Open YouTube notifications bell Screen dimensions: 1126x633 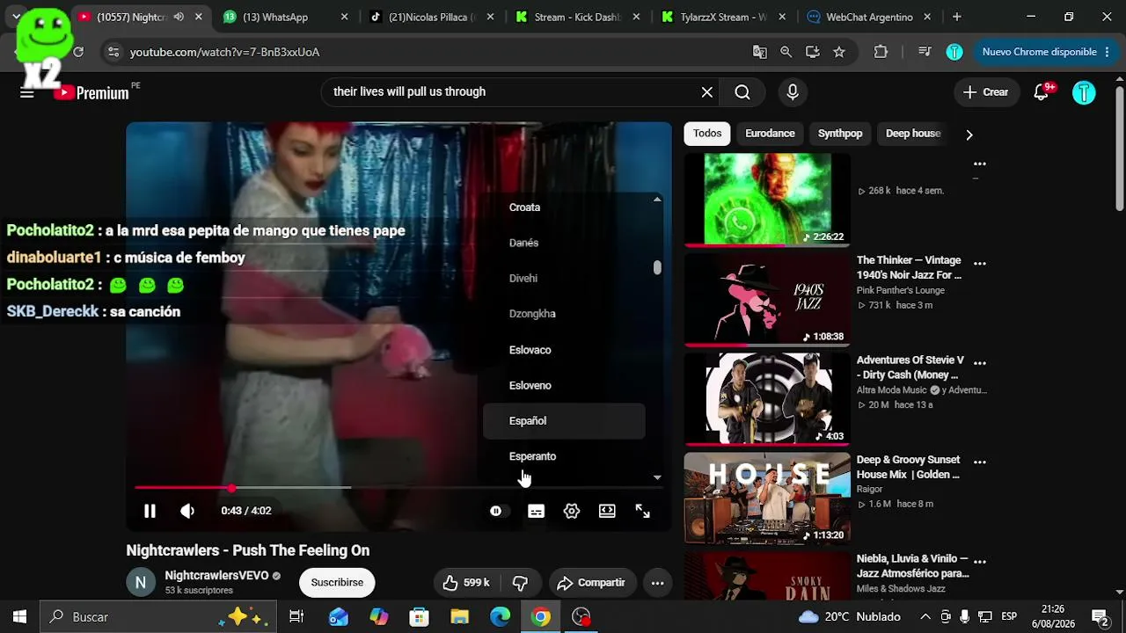tap(1042, 92)
